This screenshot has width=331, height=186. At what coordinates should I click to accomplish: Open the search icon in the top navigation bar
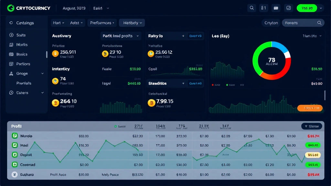coord(252,8)
